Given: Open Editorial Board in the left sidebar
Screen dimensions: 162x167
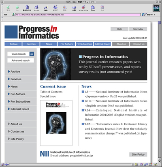Looking at the screenshot, I should pyautogui.click(x=21, y=109).
